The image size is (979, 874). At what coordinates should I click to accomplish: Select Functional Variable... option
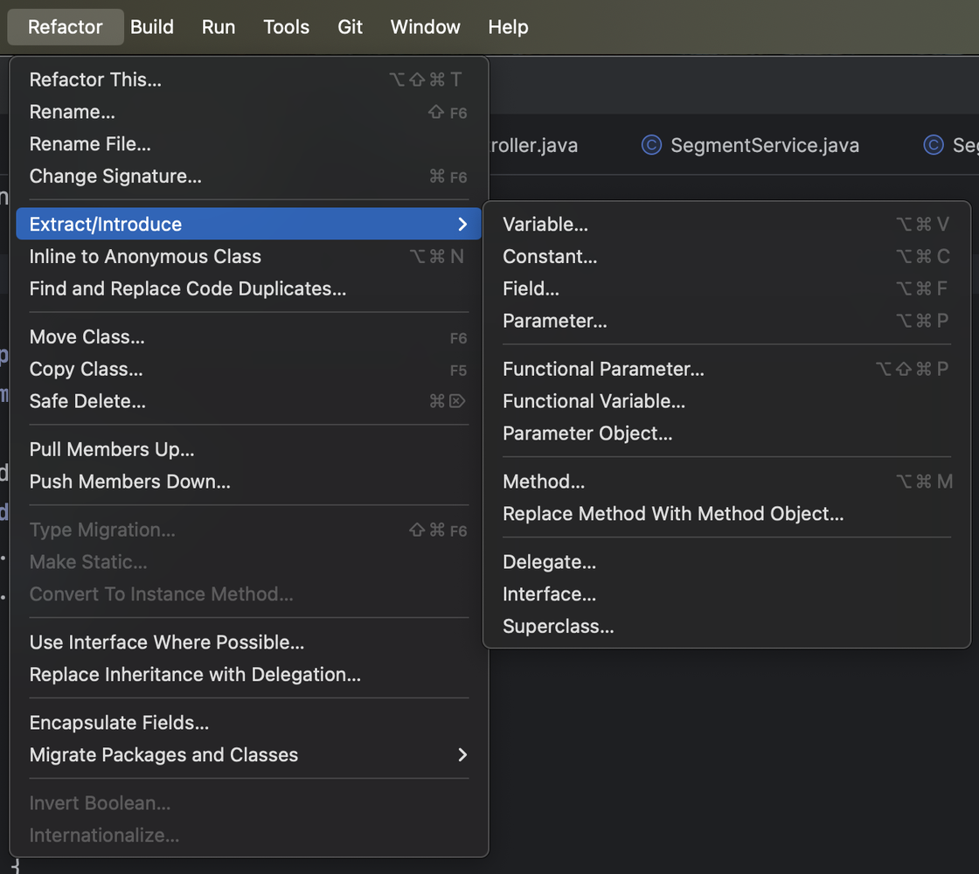pos(726,401)
